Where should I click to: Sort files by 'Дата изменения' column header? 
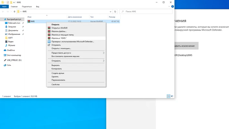[75, 17]
